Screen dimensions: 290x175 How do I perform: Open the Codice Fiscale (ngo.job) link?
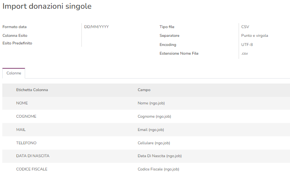(158, 169)
